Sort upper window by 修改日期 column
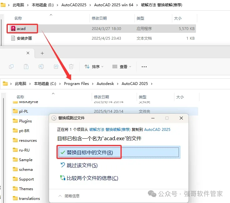The height and width of the screenshot is (203, 230). [99, 18]
